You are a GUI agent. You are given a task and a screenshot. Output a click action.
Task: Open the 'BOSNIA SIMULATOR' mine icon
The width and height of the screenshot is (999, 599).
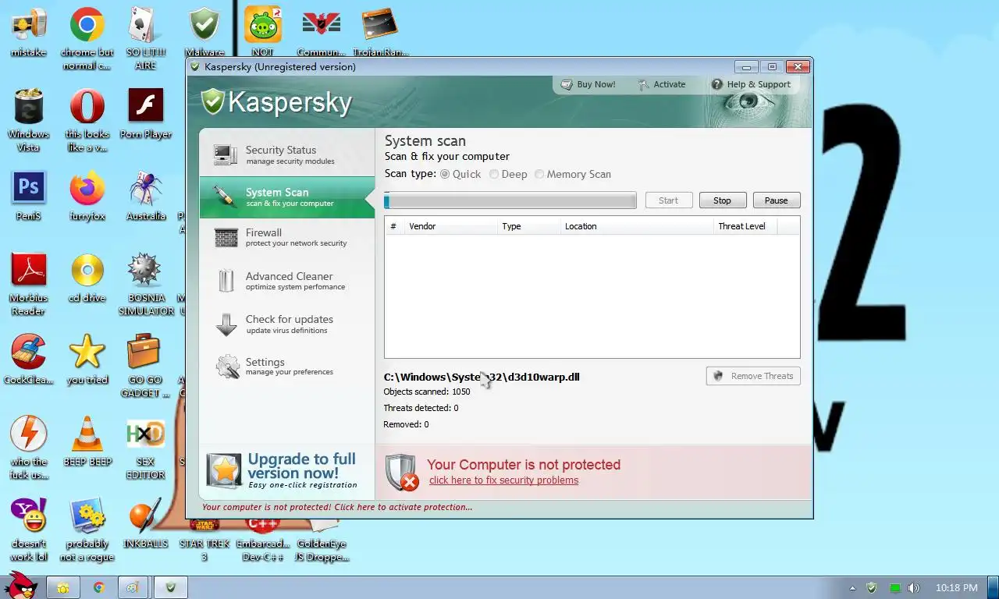145,285
